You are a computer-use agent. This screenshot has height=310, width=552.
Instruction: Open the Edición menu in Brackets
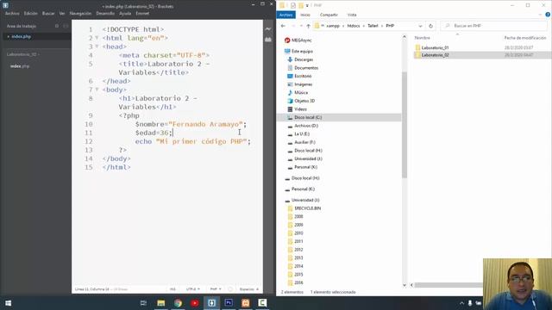[x=31, y=14]
